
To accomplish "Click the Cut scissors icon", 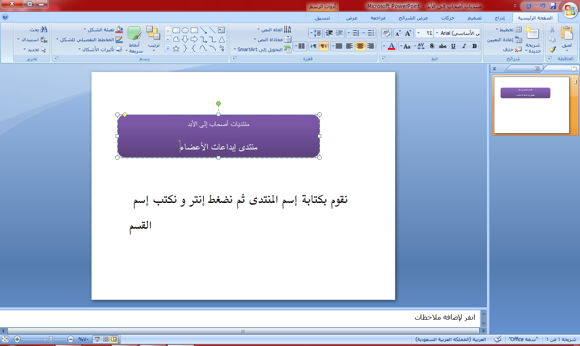I will click(552, 30).
